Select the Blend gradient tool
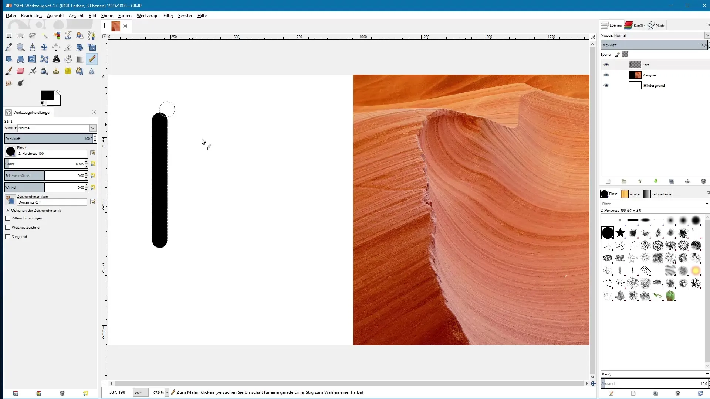 pos(80,59)
